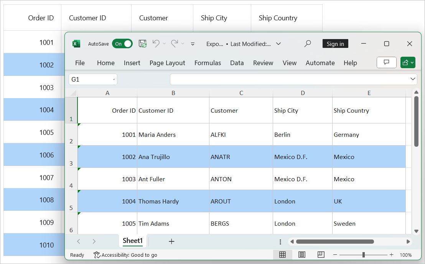Click the Redo arrow icon

pyautogui.click(x=174, y=44)
